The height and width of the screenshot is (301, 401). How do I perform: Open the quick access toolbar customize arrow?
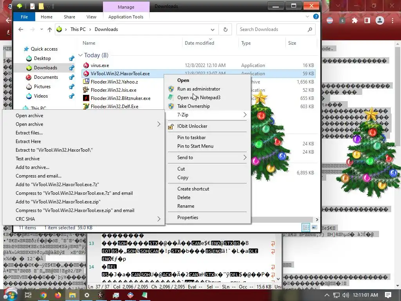tap(48, 6)
